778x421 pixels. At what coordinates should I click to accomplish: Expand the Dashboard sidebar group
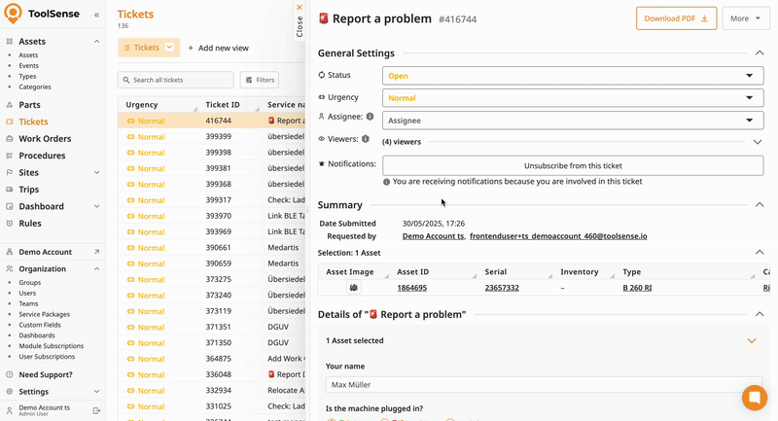(96, 206)
